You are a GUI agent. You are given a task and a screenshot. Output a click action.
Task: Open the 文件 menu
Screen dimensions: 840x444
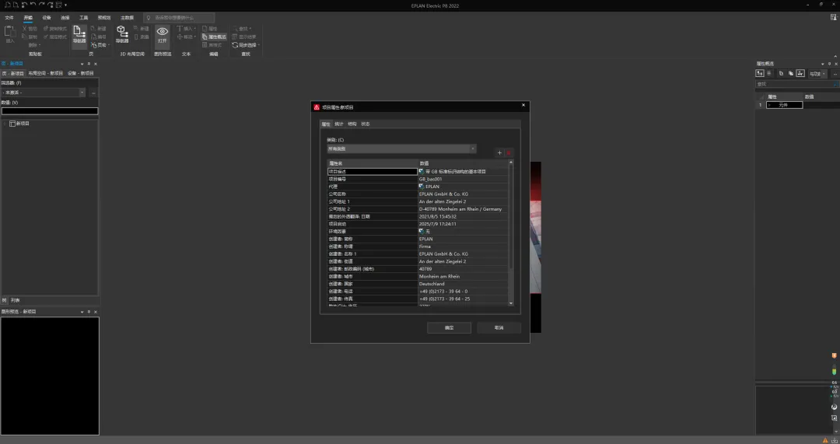coord(9,18)
